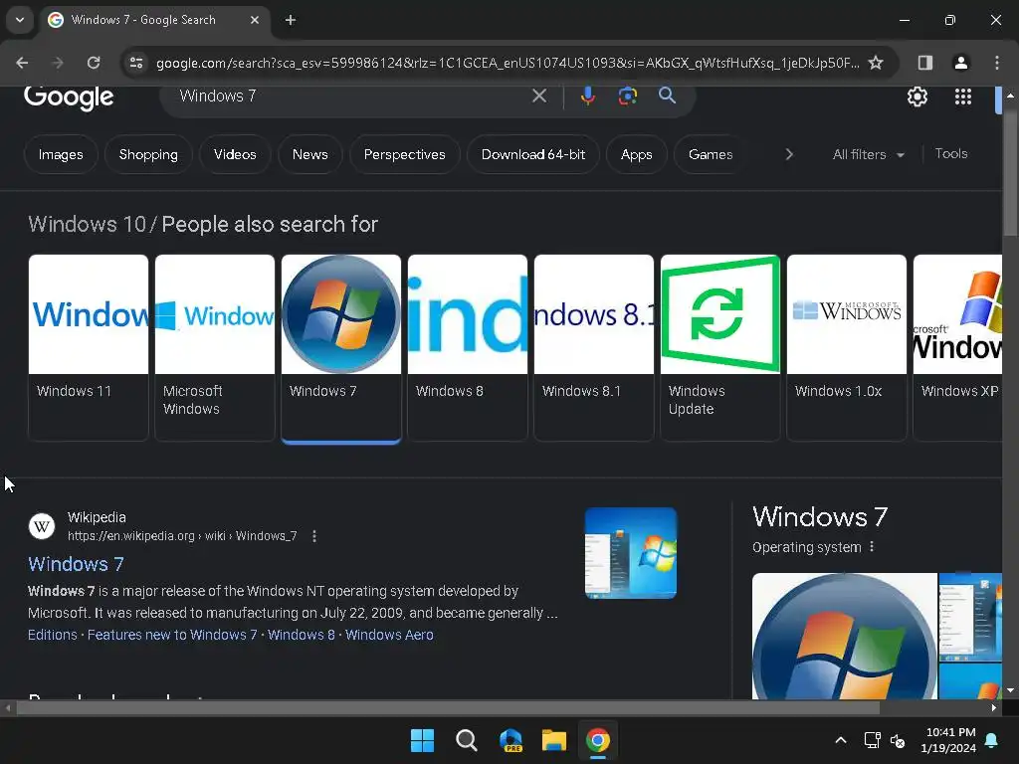This screenshot has height=764, width=1019.
Task: Search by image with Google Lens
Action: pyautogui.click(x=627, y=96)
